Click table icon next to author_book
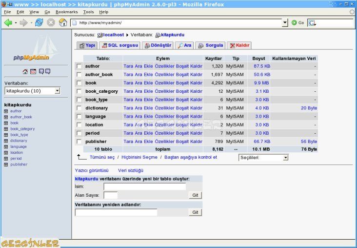The height and width of the screenshot is (248, 357). coord(6,117)
